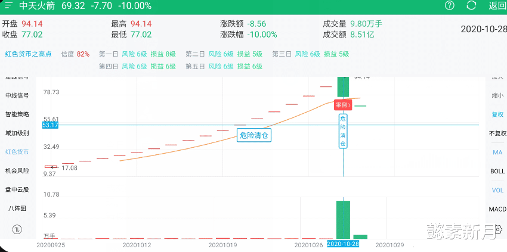Image resolution: width=507 pixels, height=252 pixels.
Task: Open 机会风险 in the left sidebar
Action: point(17,171)
